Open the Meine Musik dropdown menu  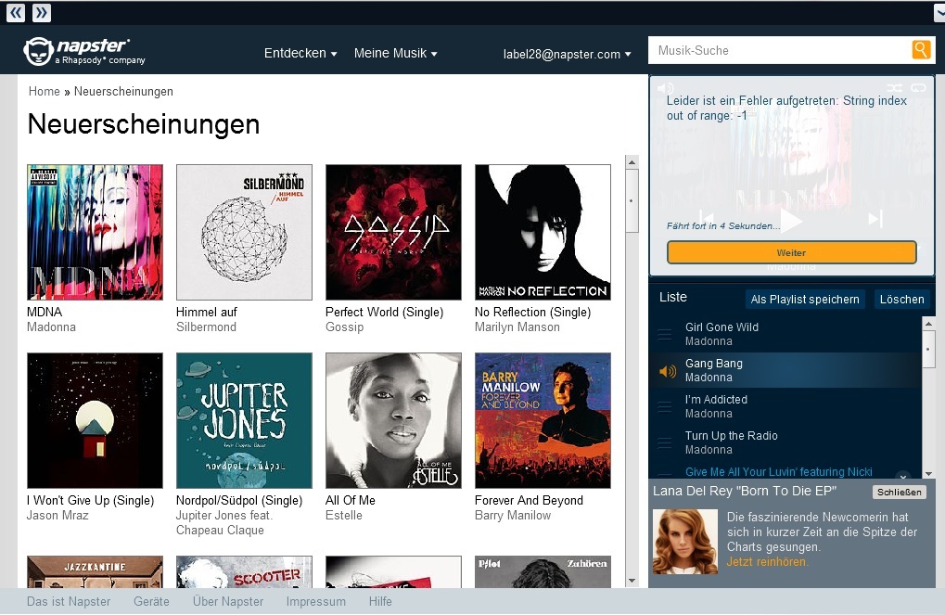point(395,53)
